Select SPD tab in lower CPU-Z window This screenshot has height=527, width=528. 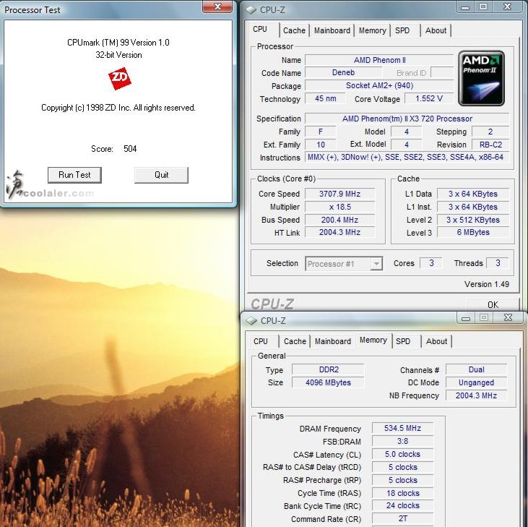coord(406,341)
